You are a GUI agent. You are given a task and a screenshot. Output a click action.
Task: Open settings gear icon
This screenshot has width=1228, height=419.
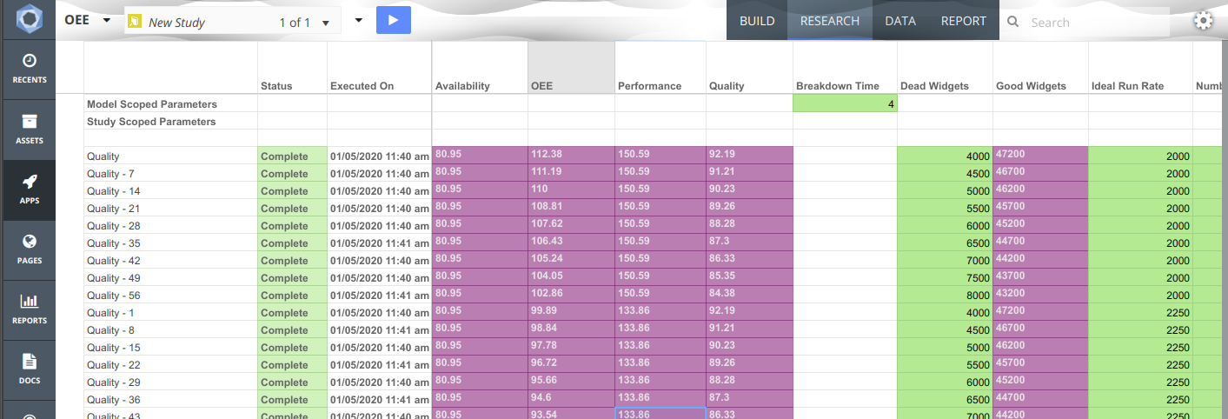pyautogui.click(x=1203, y=21)
